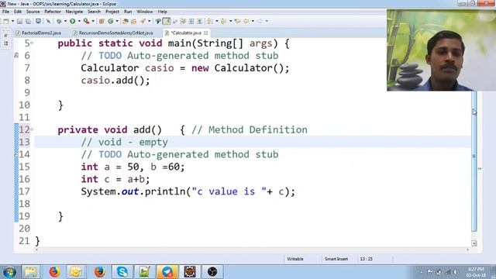Open the Back navigation dropdown arrow
The height and width of the screenshot is (279, 496).
253,21
